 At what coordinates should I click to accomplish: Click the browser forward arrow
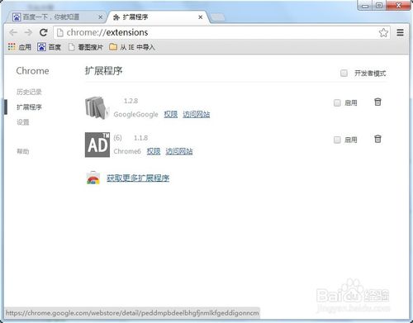pos(28,33)
